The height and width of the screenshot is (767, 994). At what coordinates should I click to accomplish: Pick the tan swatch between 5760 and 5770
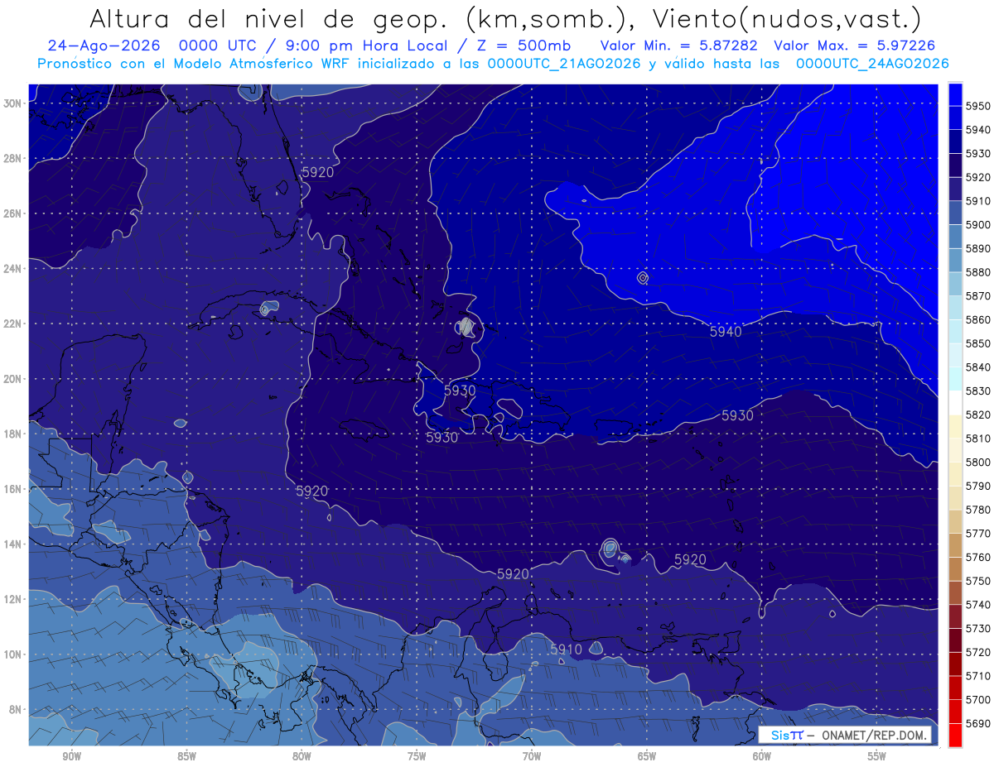pos(955,544)
